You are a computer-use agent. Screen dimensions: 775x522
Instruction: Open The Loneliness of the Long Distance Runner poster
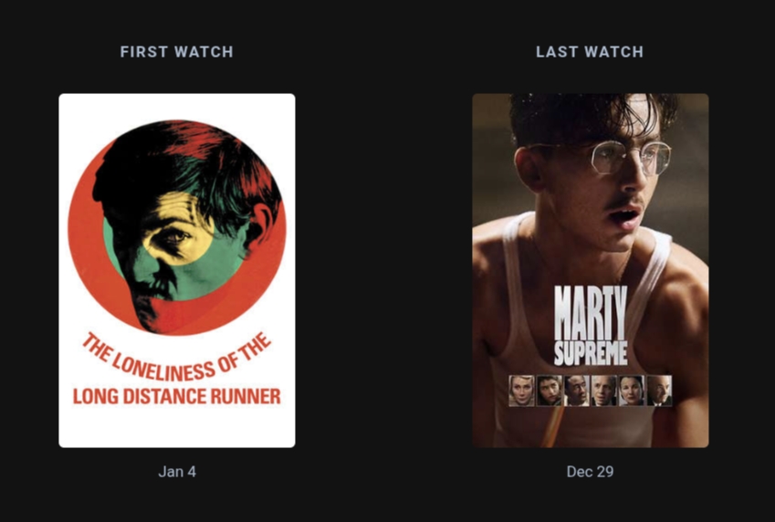coord(177,270)
